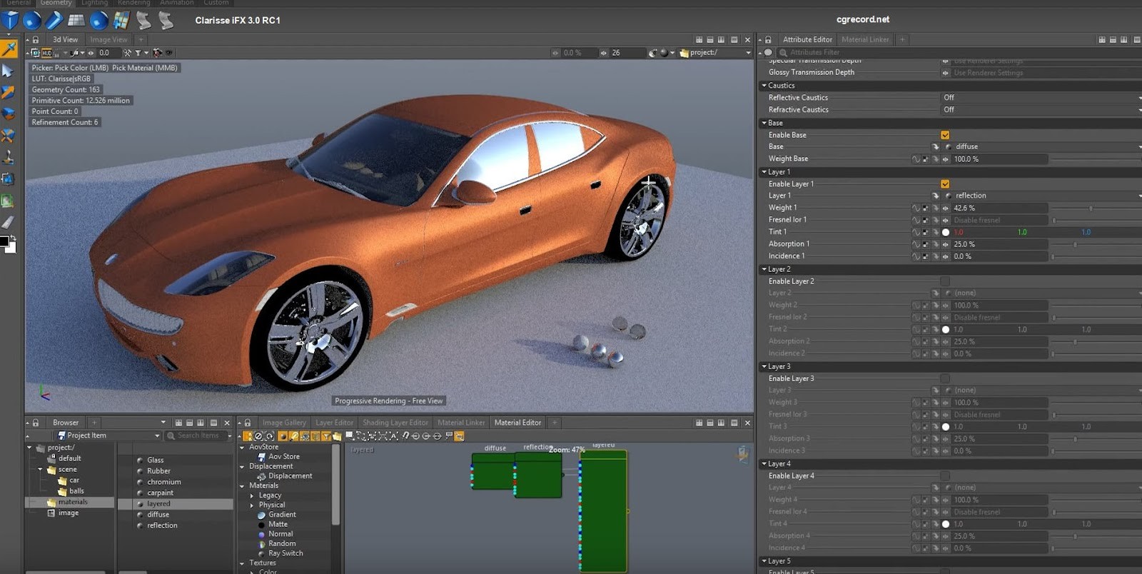Open the project/ path dropdown in 3D View
Screen dimensions: 1142x574
[716, 53]
